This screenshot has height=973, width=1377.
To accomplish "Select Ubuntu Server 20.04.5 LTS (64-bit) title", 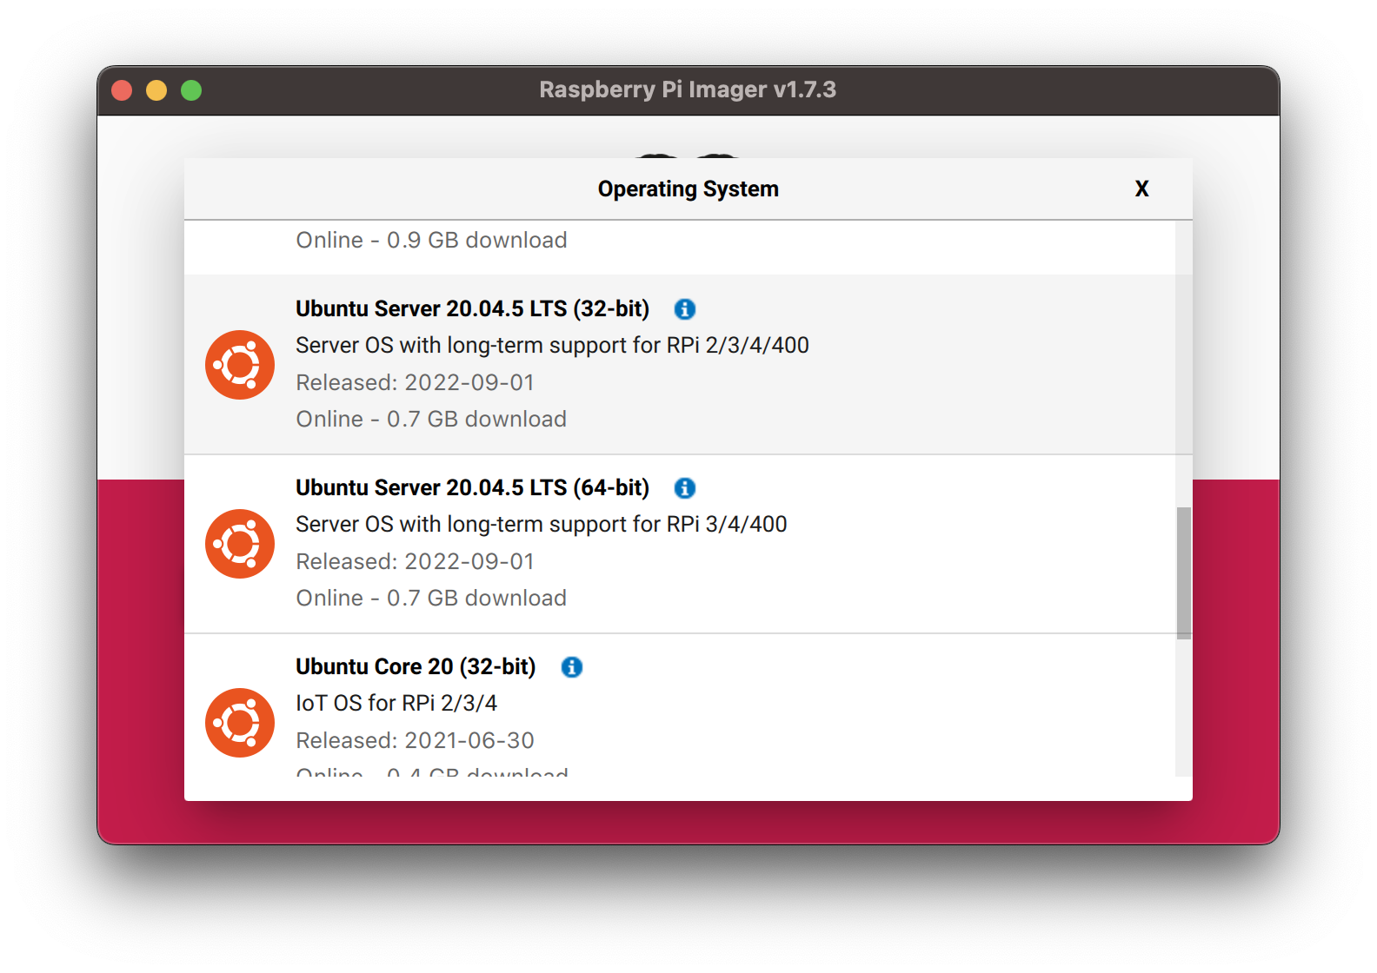I will 472,487.
